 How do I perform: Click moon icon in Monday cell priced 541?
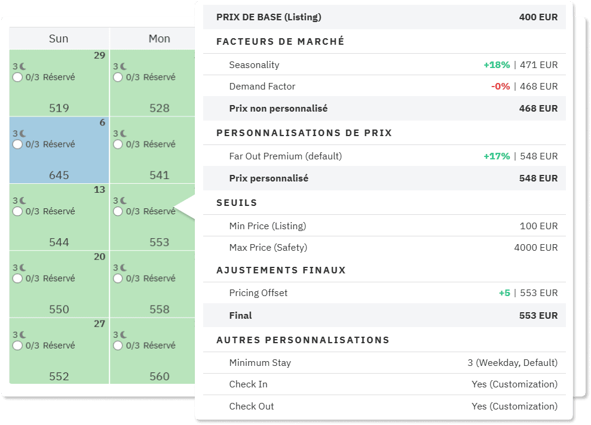(123, 134)
